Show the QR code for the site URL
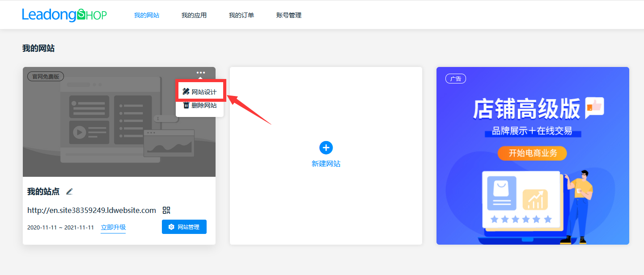644x275 pixels. (x=167, y=210)
